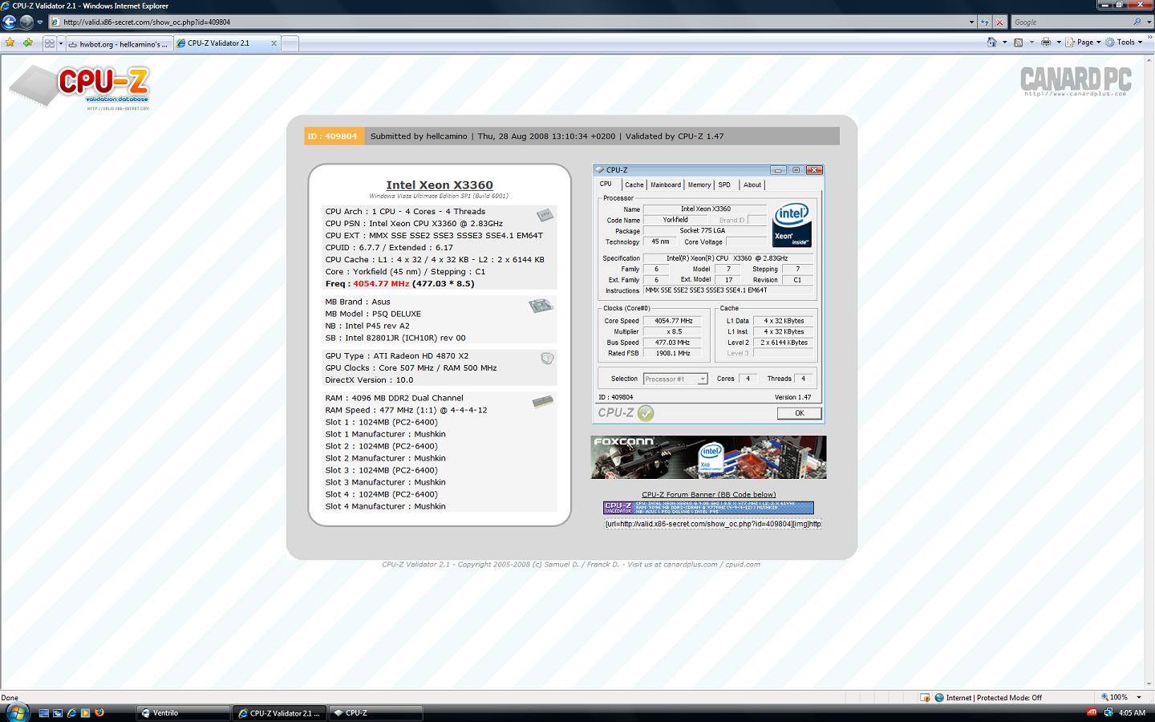Click the Home toolbar icon

pyautogui.click(x=992, y=43)
